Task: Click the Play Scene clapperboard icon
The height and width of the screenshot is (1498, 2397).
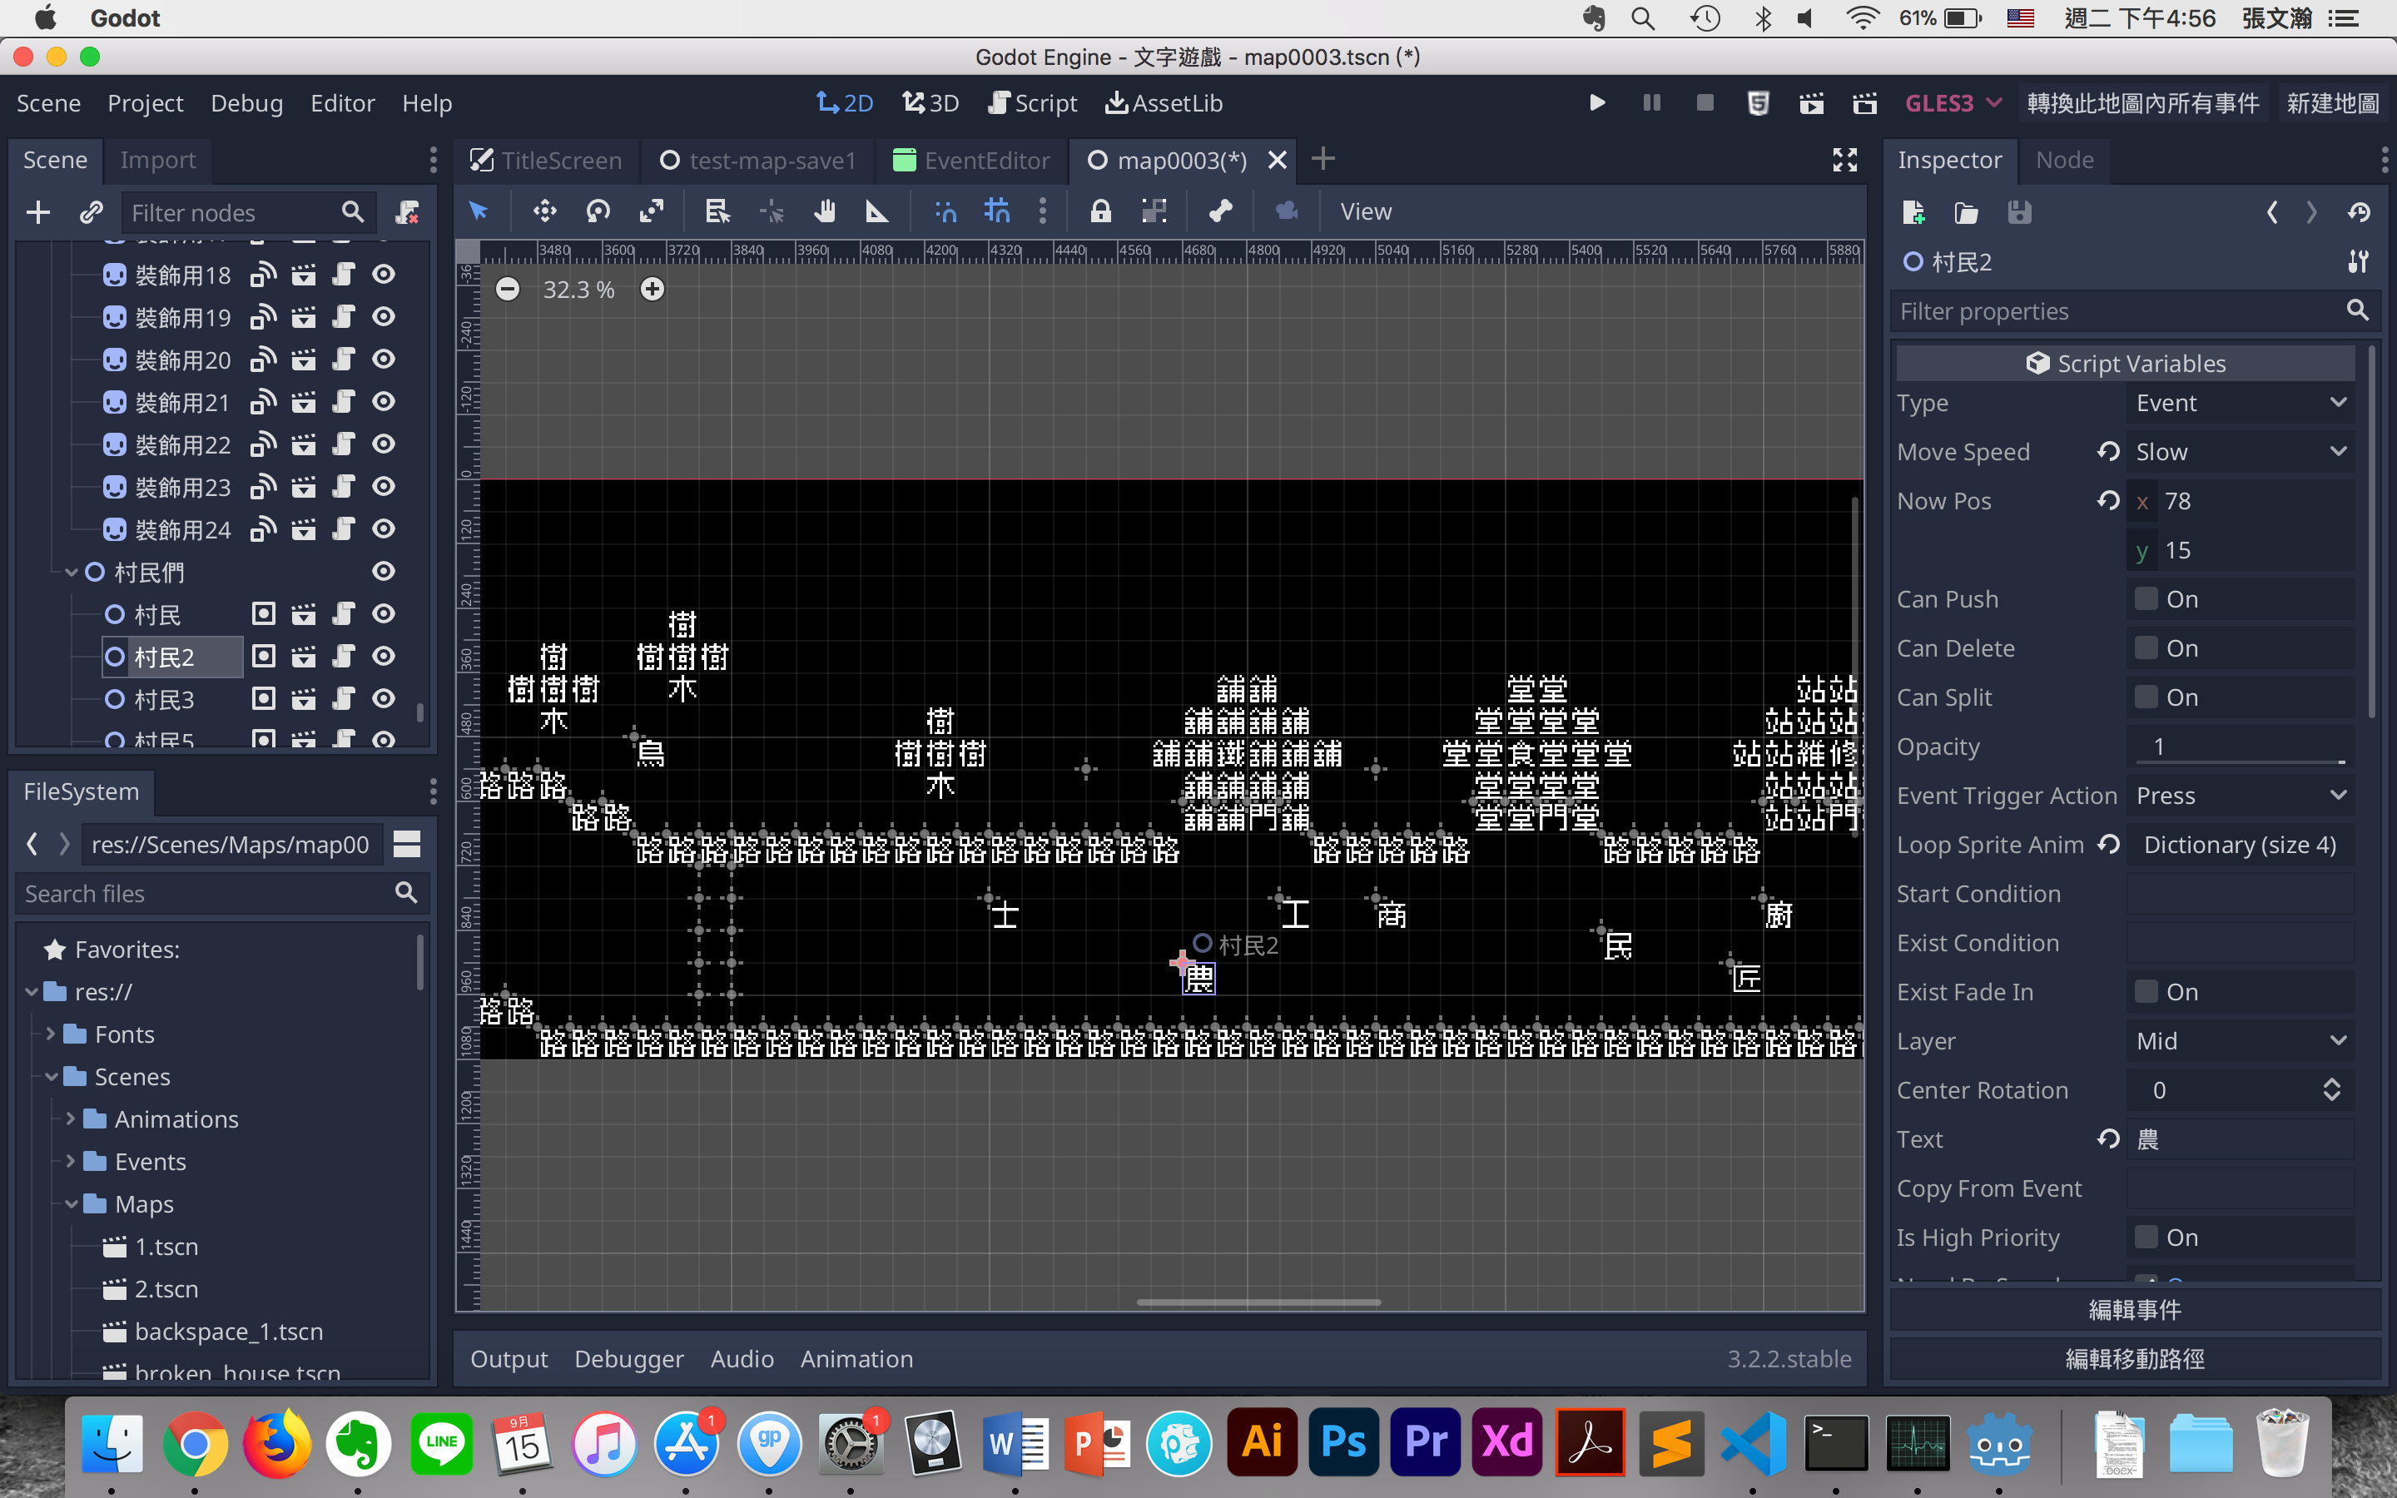Action: [1812, 103]
